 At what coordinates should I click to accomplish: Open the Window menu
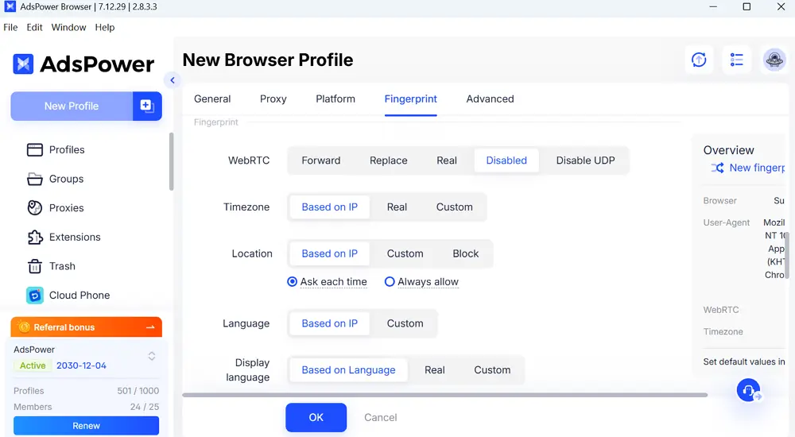pos(68,27)
